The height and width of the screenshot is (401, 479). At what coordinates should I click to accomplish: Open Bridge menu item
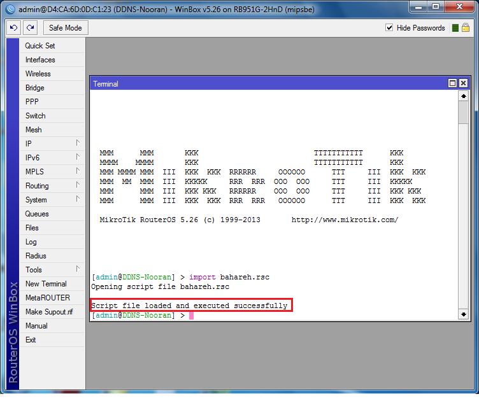(x=52, y=88)
